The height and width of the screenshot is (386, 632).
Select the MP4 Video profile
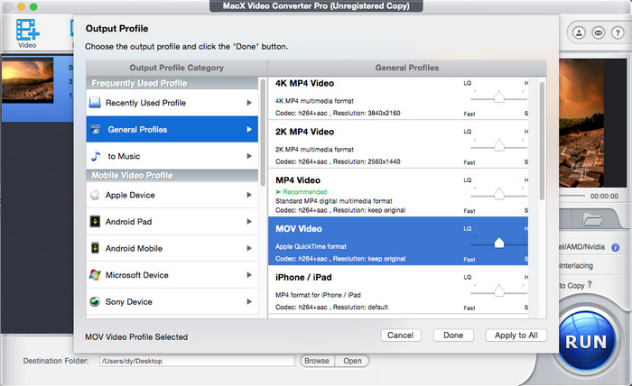coord(398,193)
